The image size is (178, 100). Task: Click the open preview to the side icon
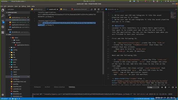coord(95,9)
